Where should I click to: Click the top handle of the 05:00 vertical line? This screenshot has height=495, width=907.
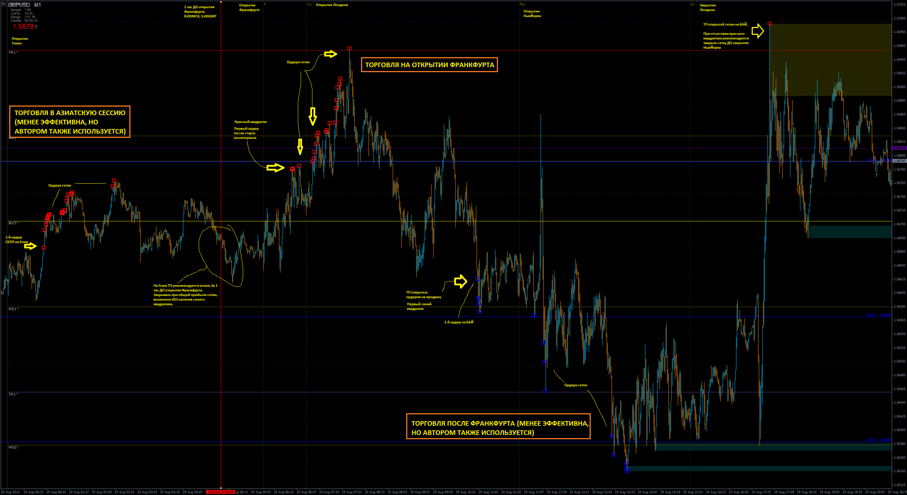point(221,2)
